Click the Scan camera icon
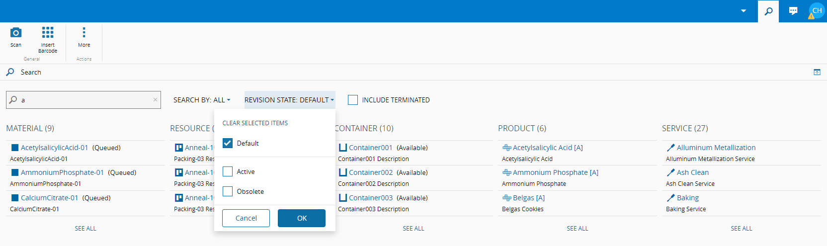 [16, 33]
